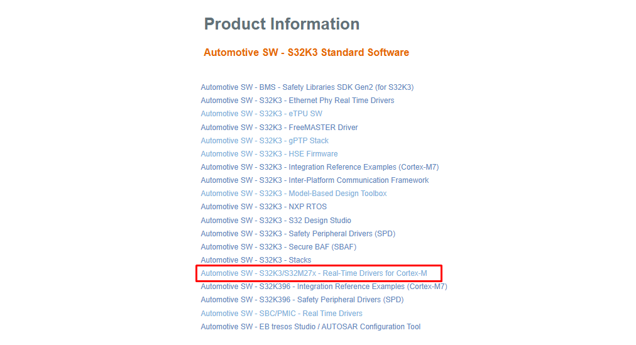Select S32K3 Secure BAF (SBAF) link

(x=278, y=247)
